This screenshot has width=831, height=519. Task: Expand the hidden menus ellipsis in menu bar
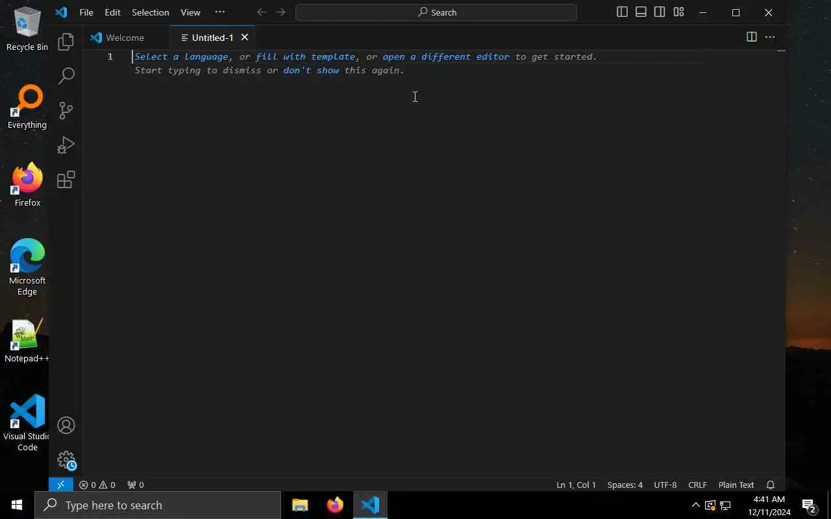coord(219,12)
